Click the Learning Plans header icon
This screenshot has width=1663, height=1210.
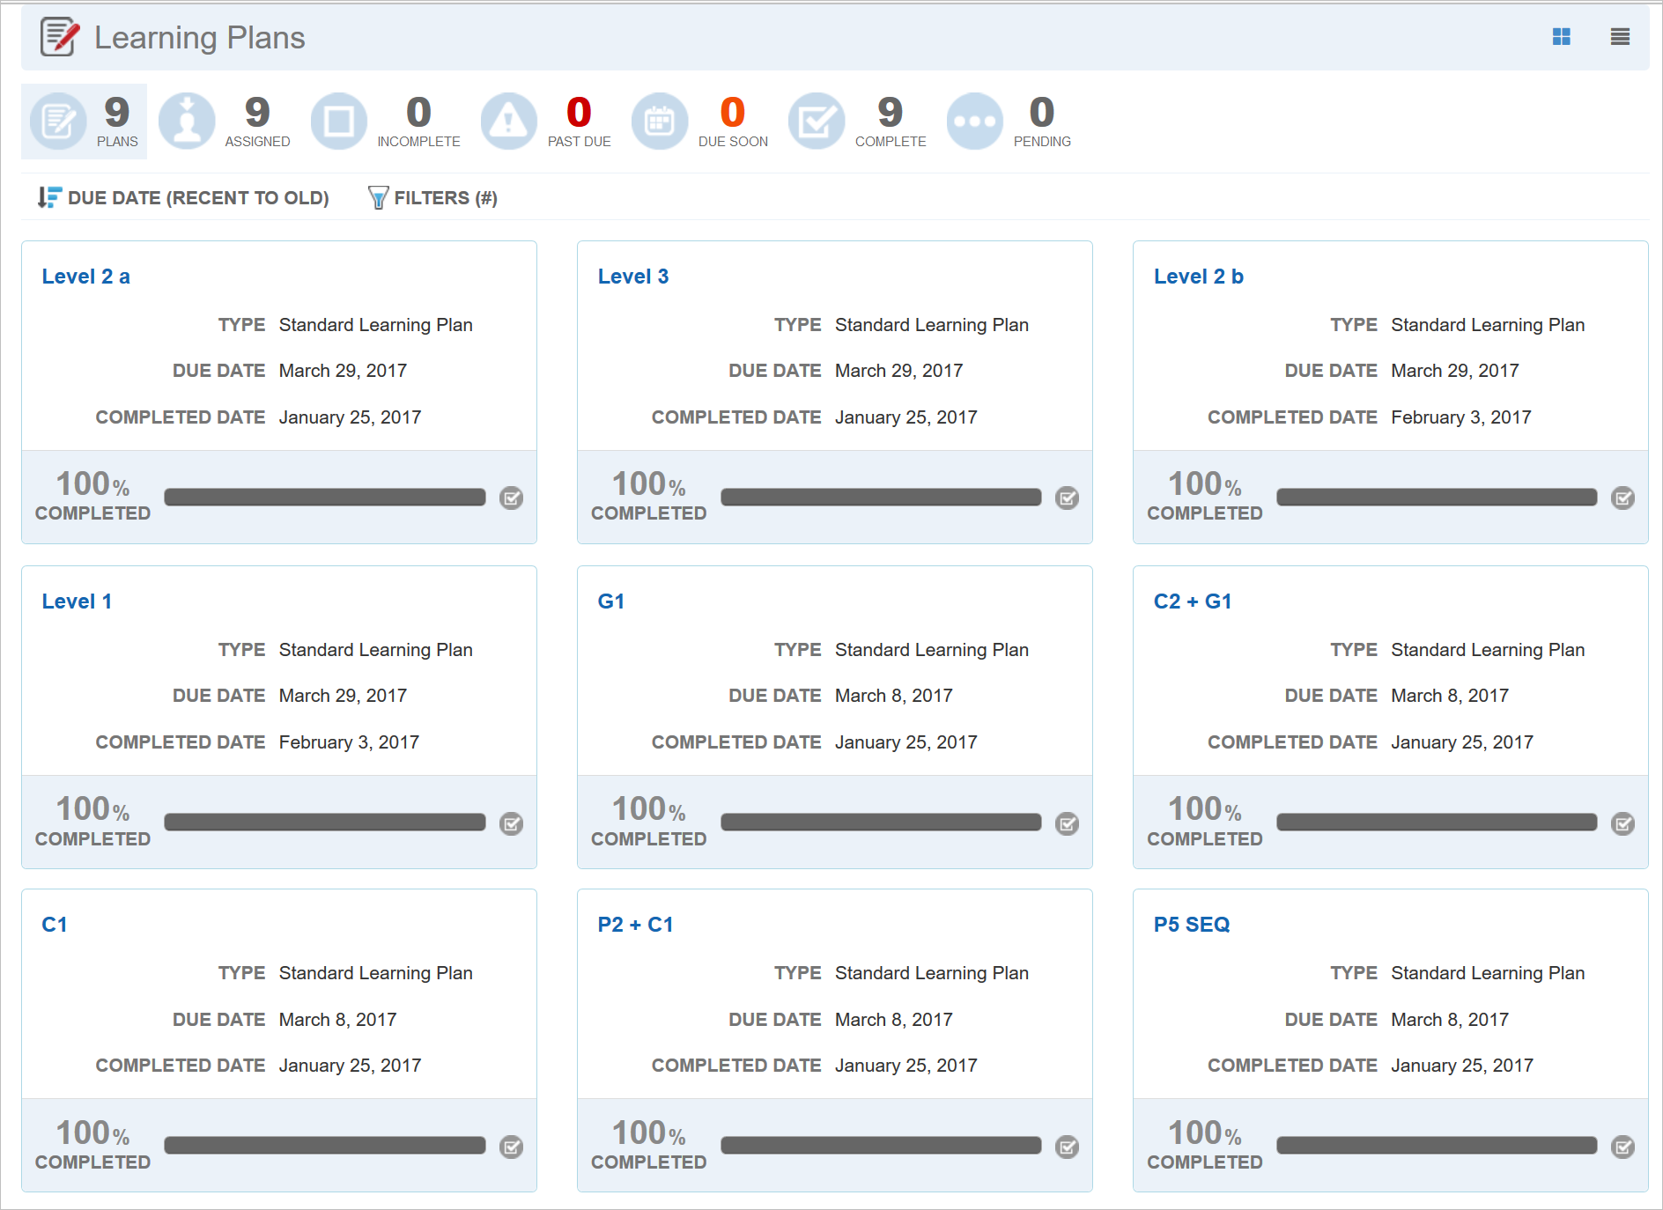click(60, 37)
